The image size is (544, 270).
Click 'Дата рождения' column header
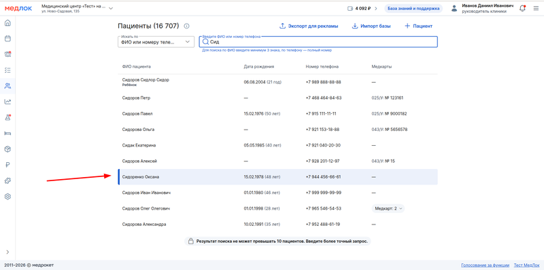259,66
